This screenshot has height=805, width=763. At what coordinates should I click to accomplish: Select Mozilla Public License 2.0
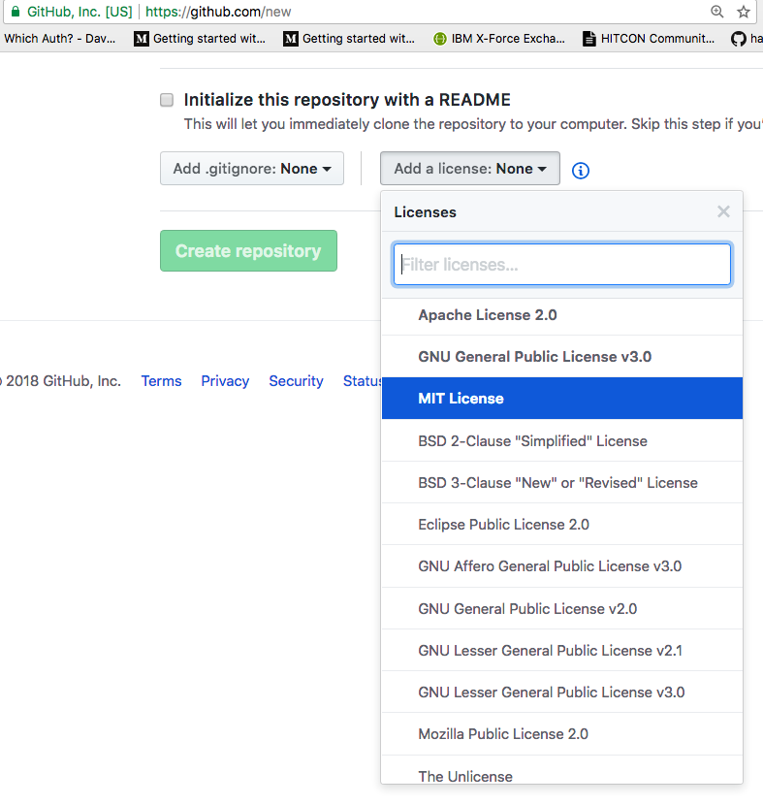coord(562,734)
